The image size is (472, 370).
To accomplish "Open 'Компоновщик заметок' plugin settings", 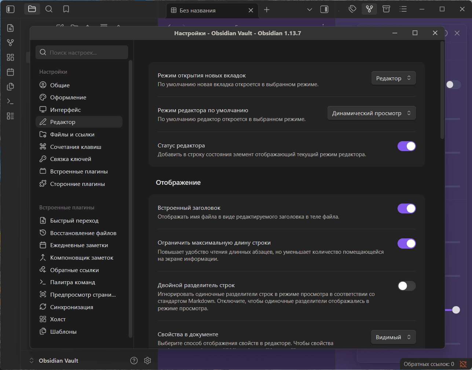I will click(x=79, y=258).
